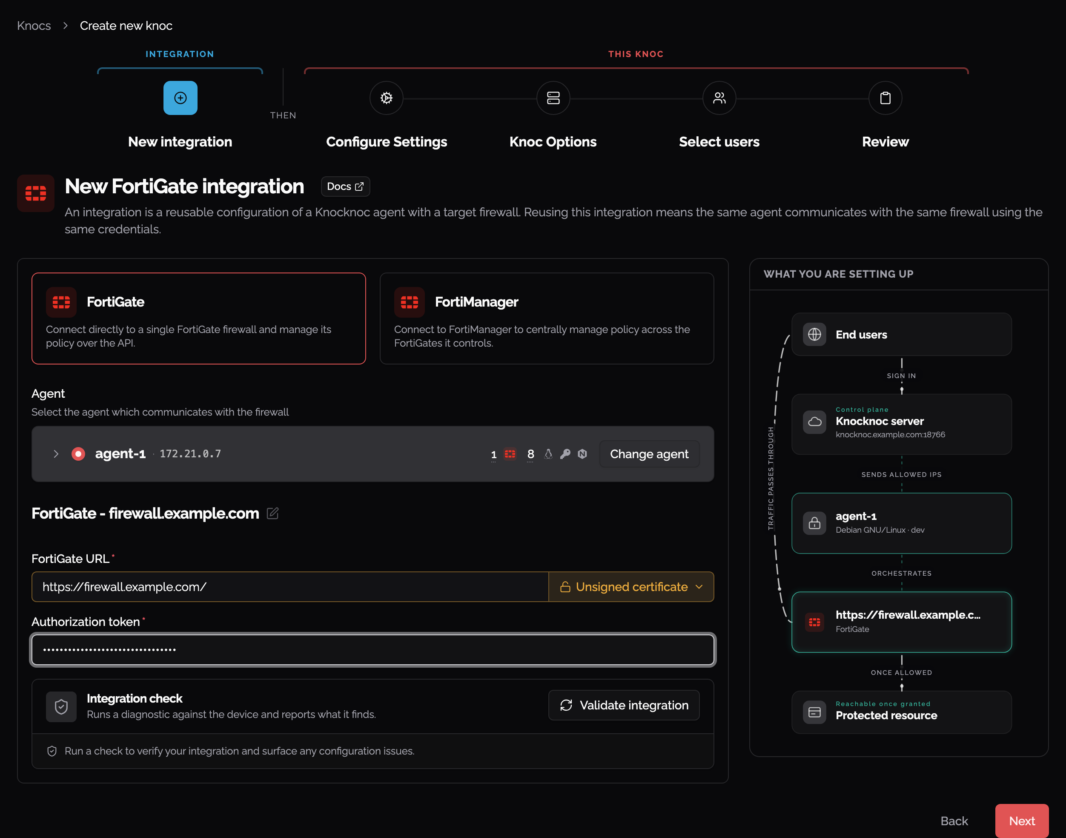The height and width of the screenshot is (838, 1066).
Task: Click the red Next button
Action: tap(1022, 821)
